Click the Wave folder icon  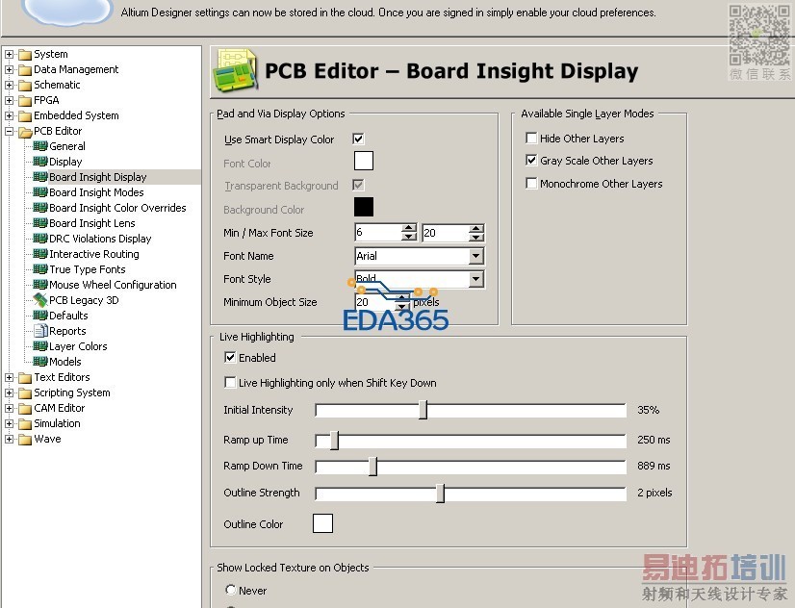point(25,440)
